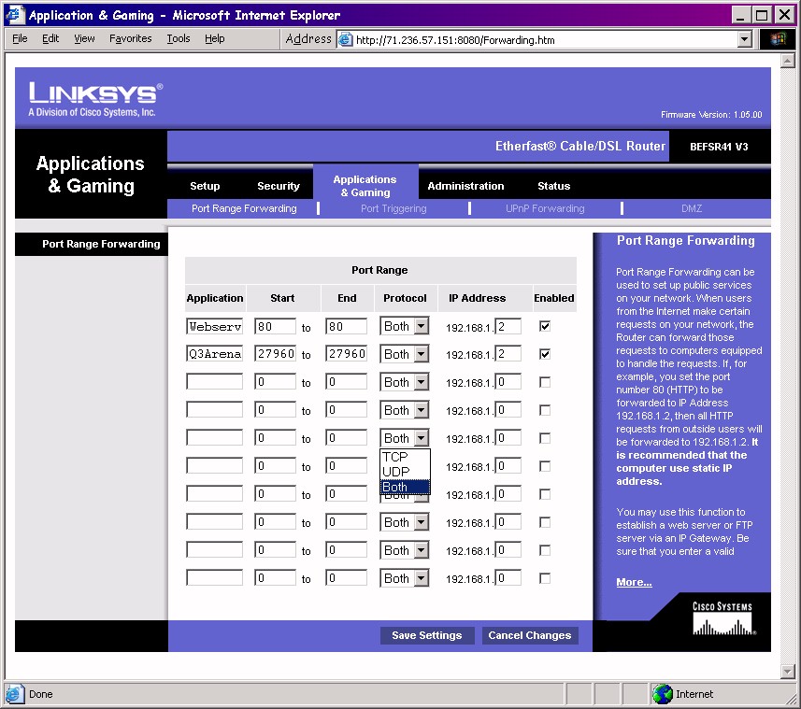
Task: Click the End port field showing 80
Action: click(347, 327)
